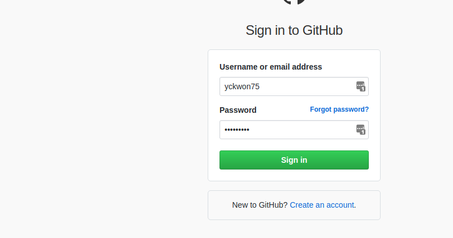Focus the Password input field
Viewport: 453px width, 238px height.
pyautogui.click(x=294, y=130)
